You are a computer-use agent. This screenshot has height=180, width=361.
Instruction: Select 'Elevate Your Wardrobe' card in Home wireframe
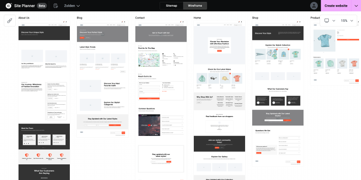tap(219, 45)
